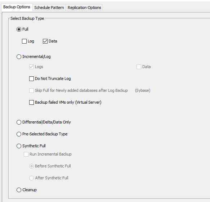Viewport: 210px width, 202px height.
Task: Select the Backup Options tab
Action: (17, 7)
